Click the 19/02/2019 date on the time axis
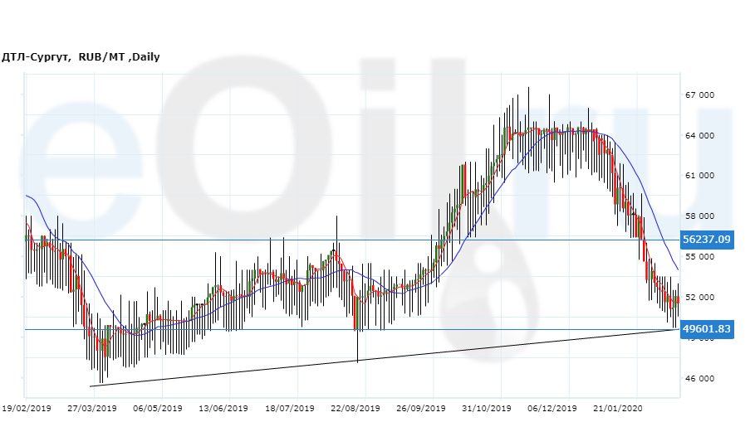This screenshot has height=422, width=755. coord(27,408)
